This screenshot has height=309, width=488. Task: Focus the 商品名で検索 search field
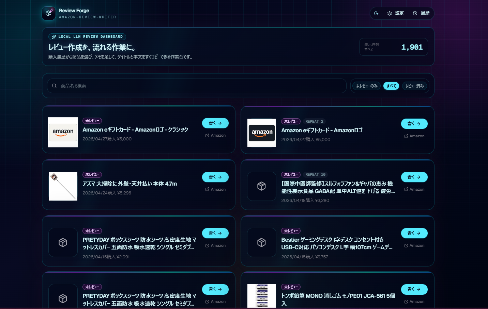(x=197, y=86)
